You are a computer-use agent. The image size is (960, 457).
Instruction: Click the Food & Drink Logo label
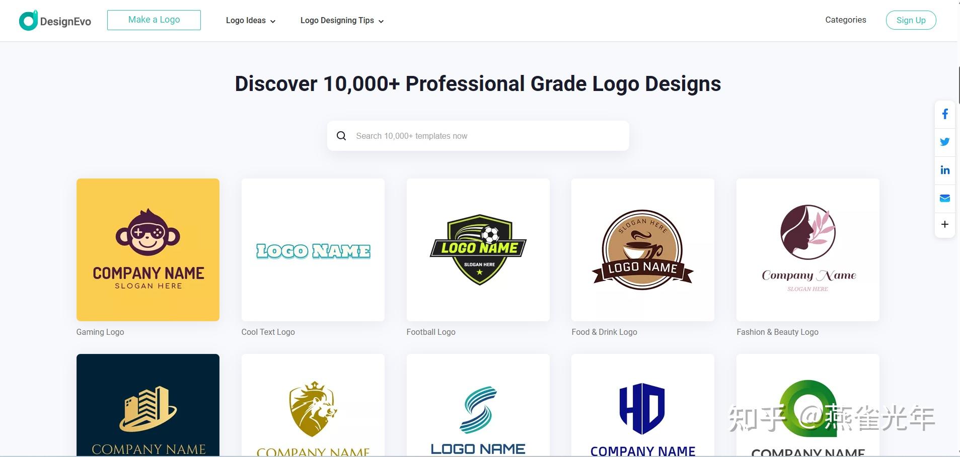pyautogui.click(x=605, y=332)
